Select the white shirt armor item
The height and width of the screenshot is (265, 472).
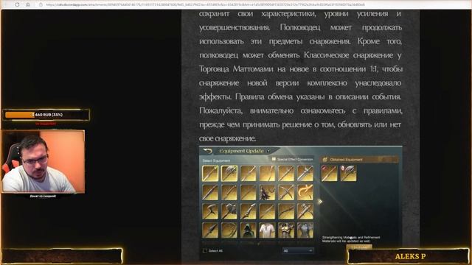click(267, 230)
